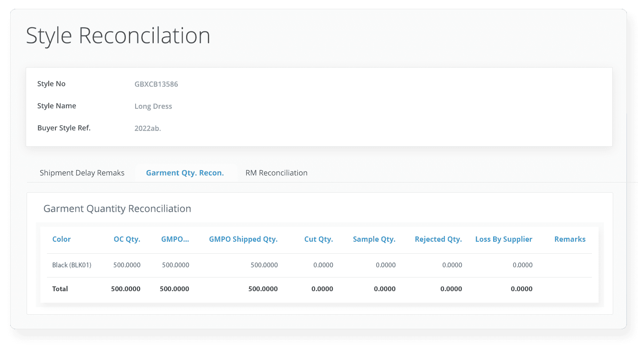Click the Garment Quantity Reconciliation heading
The height and width of the screenshot is (350, 638).
(x=117, y=209)
